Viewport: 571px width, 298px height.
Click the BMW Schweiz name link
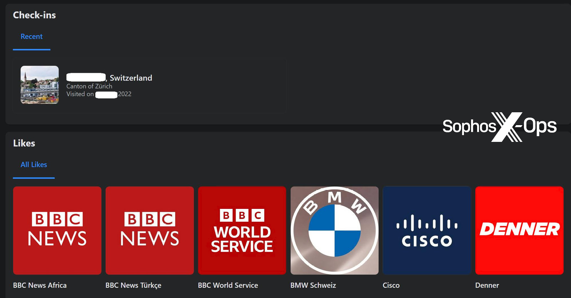pos(313,285)
